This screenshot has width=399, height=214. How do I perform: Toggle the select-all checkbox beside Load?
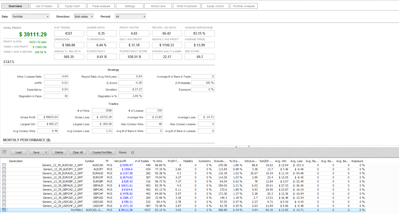click(x=4, y=152)
